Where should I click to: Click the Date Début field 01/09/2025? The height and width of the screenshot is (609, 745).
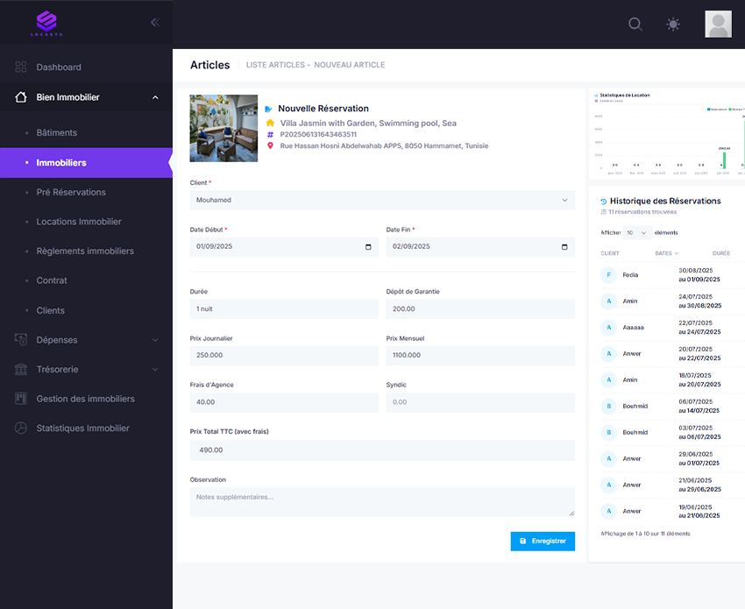(284, 246)
